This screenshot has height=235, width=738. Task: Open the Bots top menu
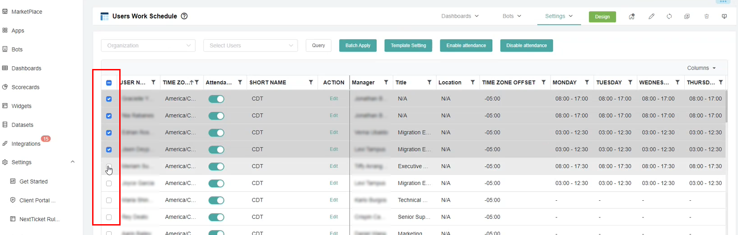point(512,16)
